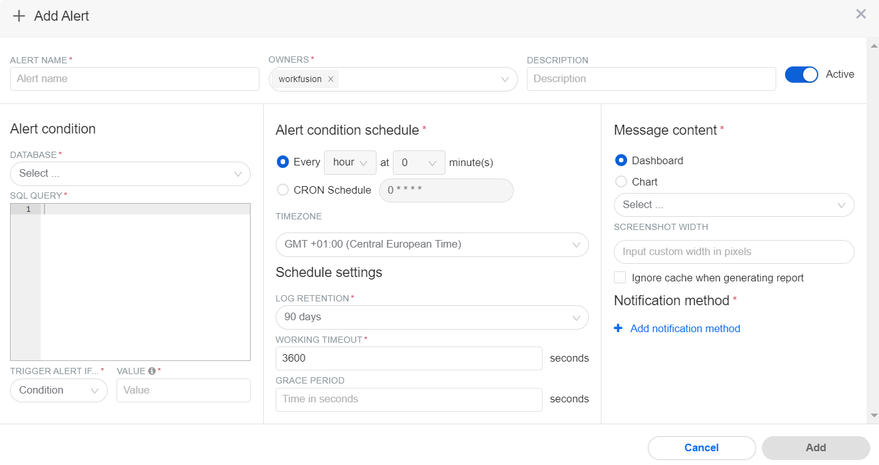Open the Database select dropdown
Screen dimensions: 879x465
click(x=130, y=174)
